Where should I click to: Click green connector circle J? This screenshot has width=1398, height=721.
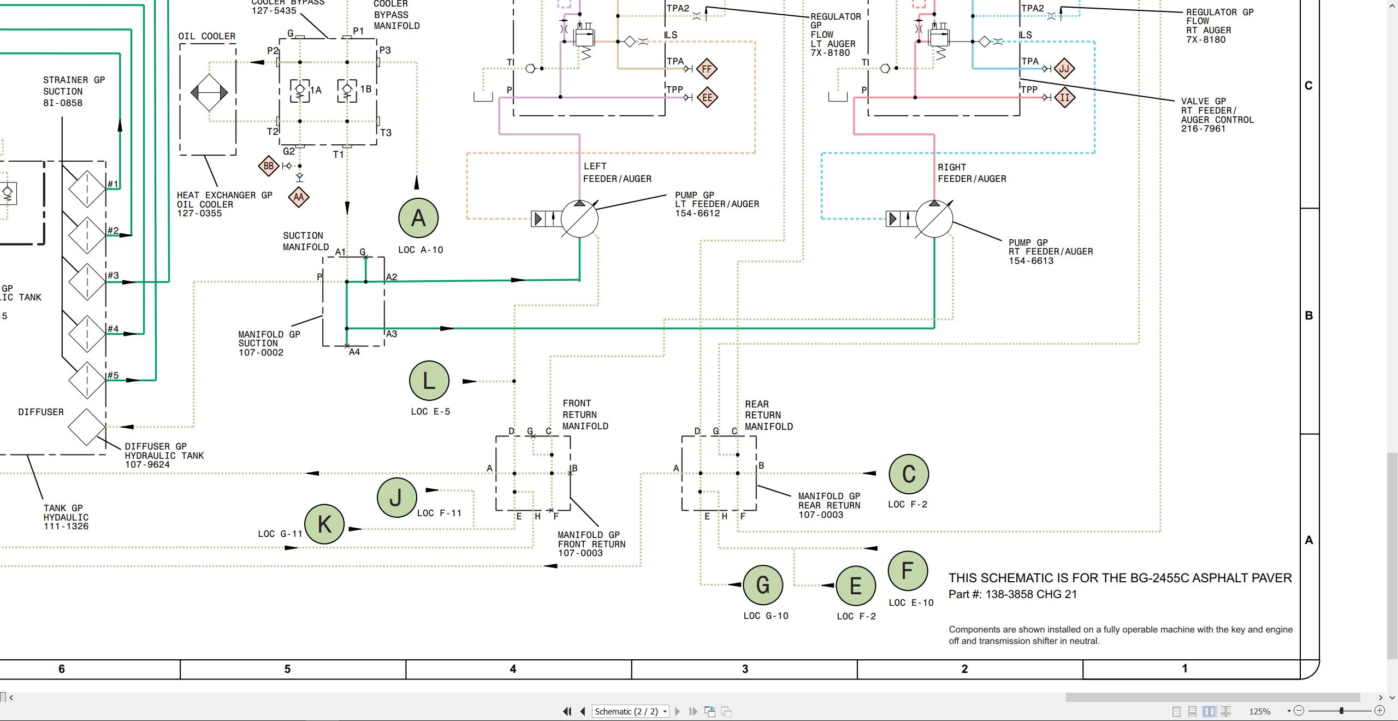[x=396, y=498]
